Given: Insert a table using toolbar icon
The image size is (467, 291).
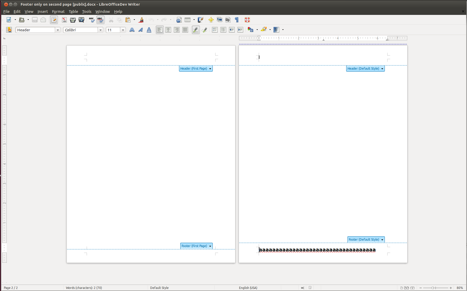Looking at the screenshot, I should tap(188, 20).
